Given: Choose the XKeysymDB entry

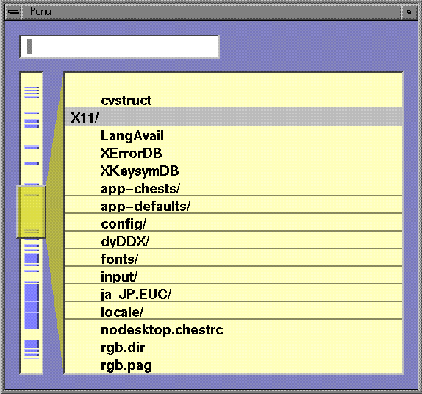Looking at the screenshot, I should tap(140, 171).
